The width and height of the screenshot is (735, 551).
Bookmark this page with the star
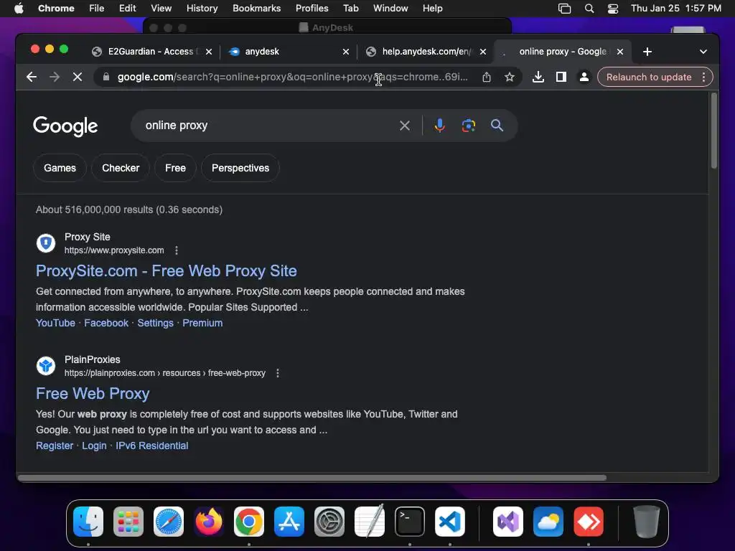click(510, 77)
